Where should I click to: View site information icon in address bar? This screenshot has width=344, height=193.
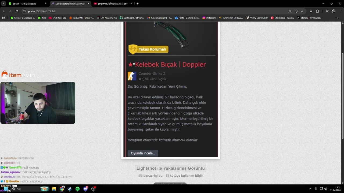24,11
